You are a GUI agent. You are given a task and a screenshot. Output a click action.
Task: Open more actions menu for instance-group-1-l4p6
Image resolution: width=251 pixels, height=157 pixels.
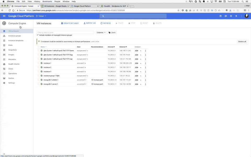coord(146,76)
